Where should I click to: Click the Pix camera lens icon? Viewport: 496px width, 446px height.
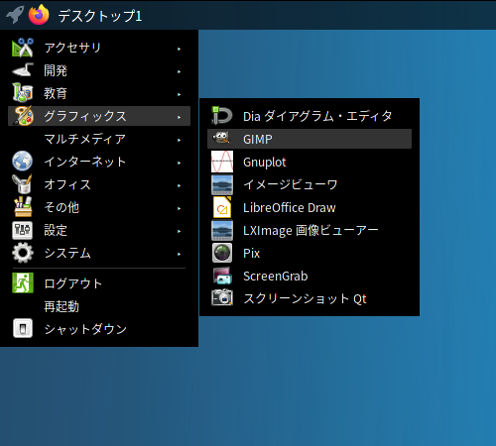pos(222,253)
